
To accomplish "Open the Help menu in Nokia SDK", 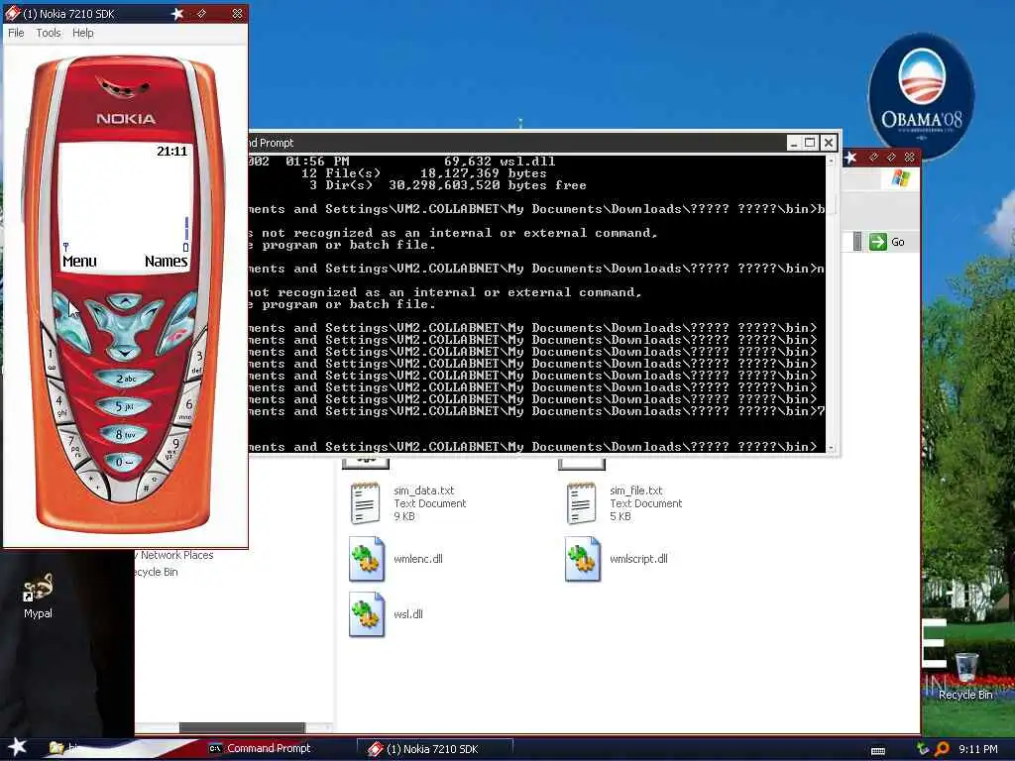I will pos(83,33).
